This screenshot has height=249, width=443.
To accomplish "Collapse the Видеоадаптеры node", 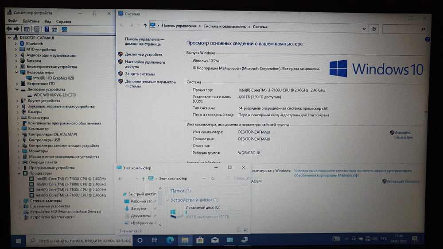I will coord(16,72).
